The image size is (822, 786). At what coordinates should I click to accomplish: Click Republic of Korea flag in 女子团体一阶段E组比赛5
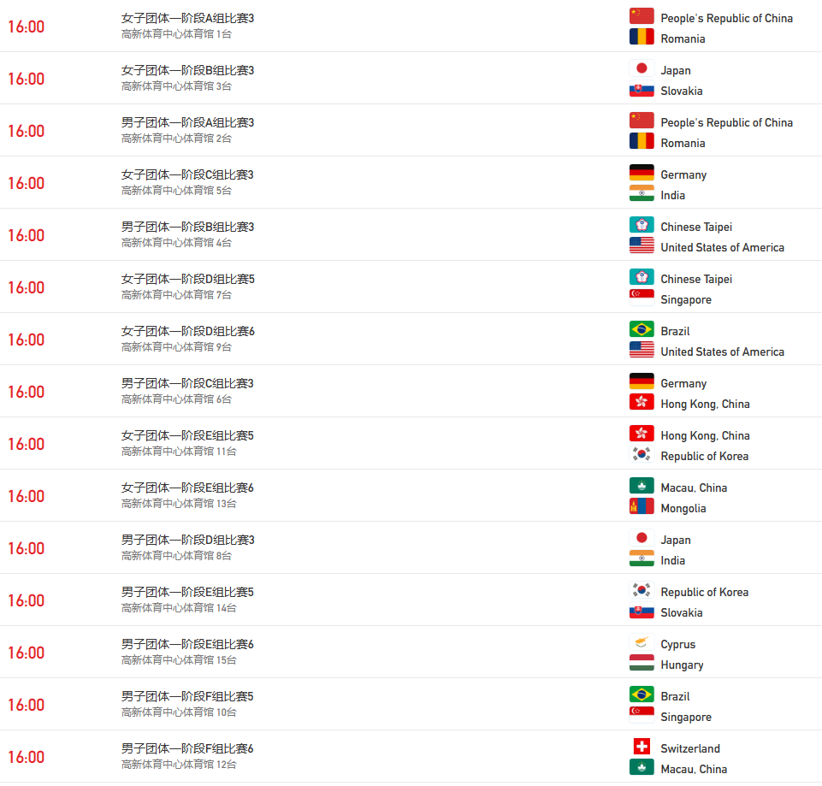642,455
